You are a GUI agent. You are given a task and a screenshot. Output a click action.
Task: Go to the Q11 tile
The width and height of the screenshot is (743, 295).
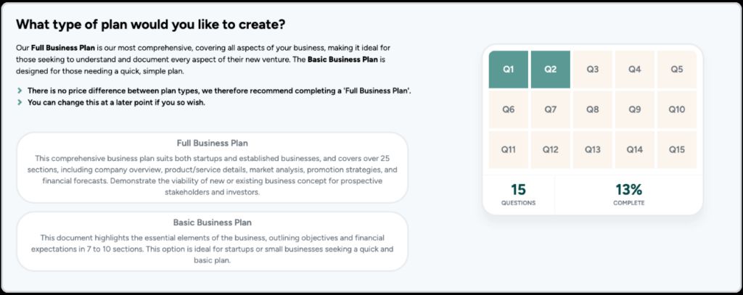[x=508, y=150]
